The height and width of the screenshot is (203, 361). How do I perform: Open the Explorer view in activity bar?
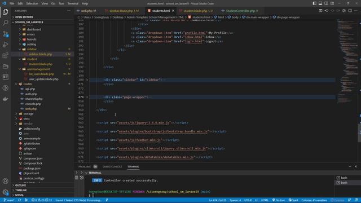click(x=5, y=12)
